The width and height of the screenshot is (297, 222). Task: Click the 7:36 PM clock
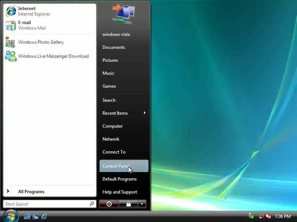[x=283, y=216]
